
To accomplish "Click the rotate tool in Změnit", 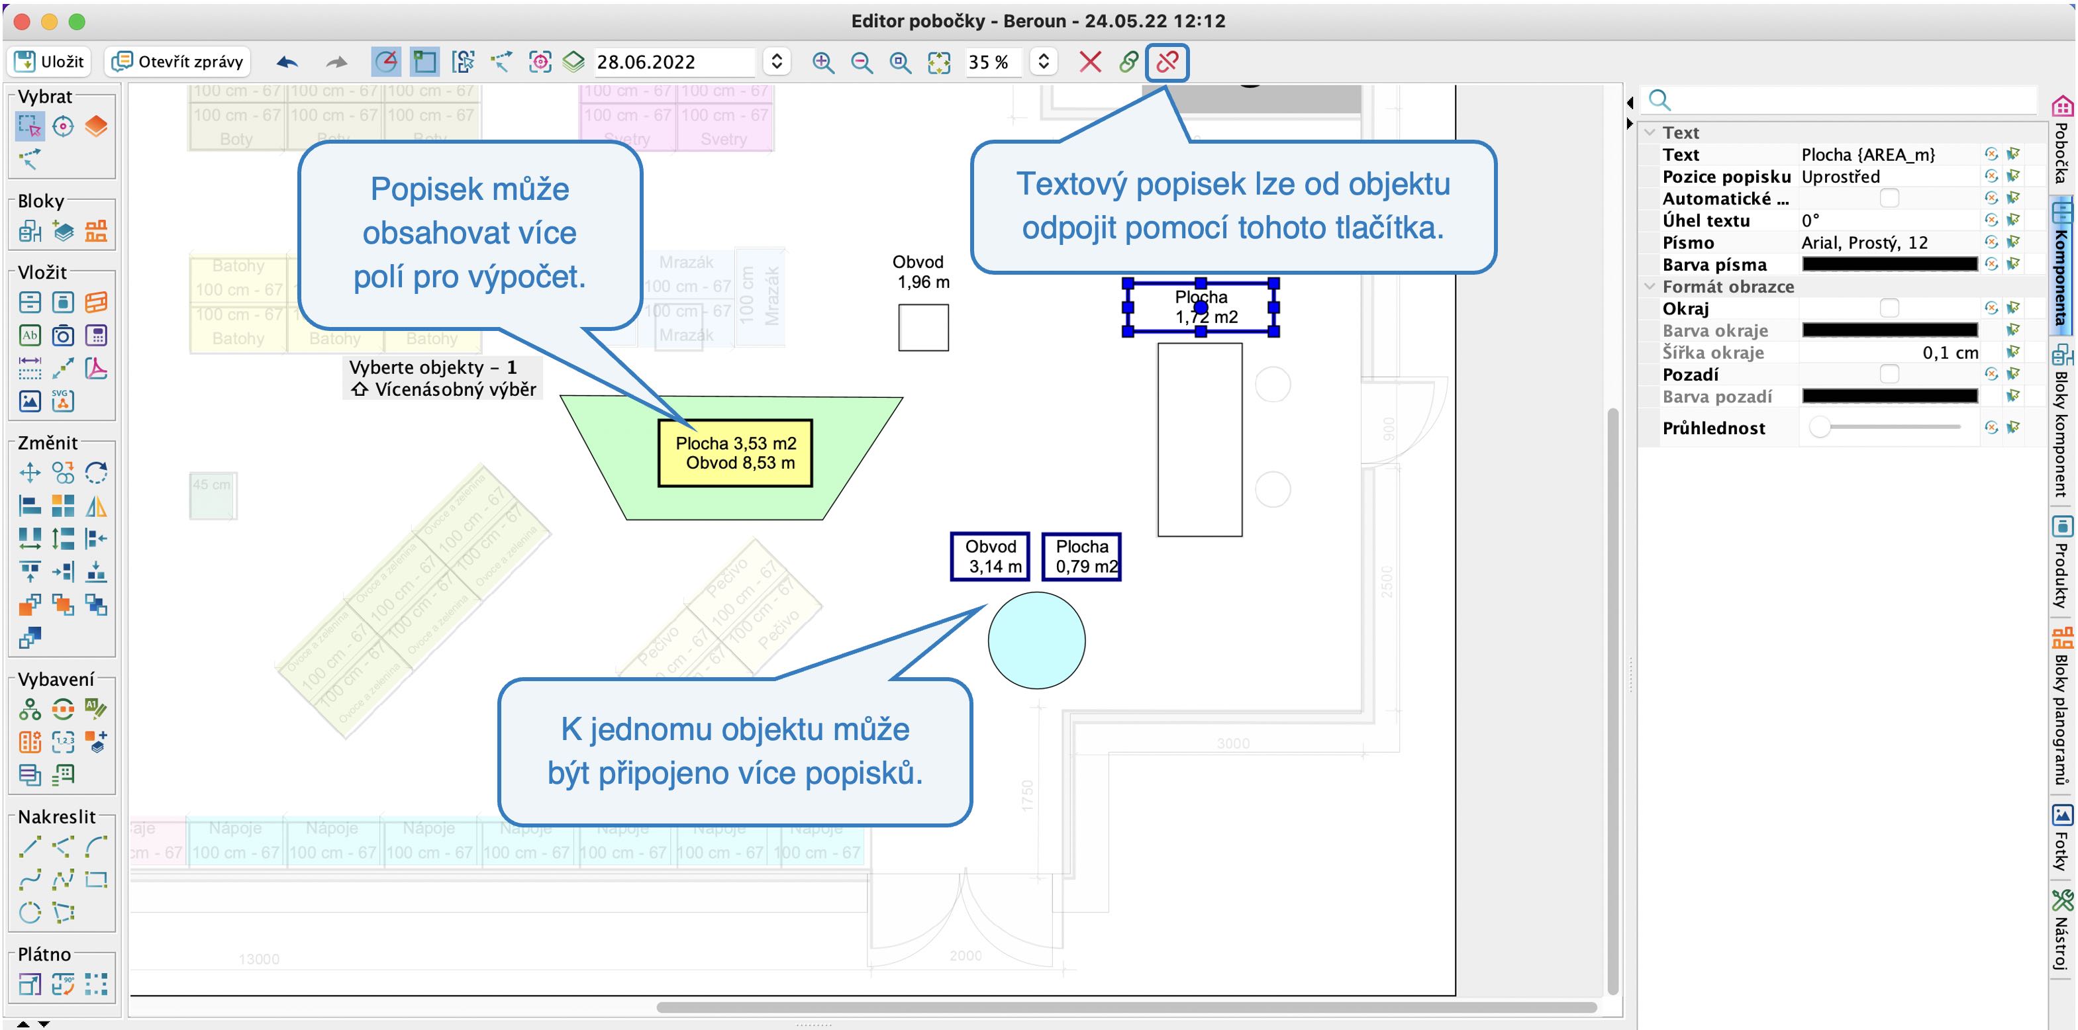I will pyautogui.click(x=96, y=472).
